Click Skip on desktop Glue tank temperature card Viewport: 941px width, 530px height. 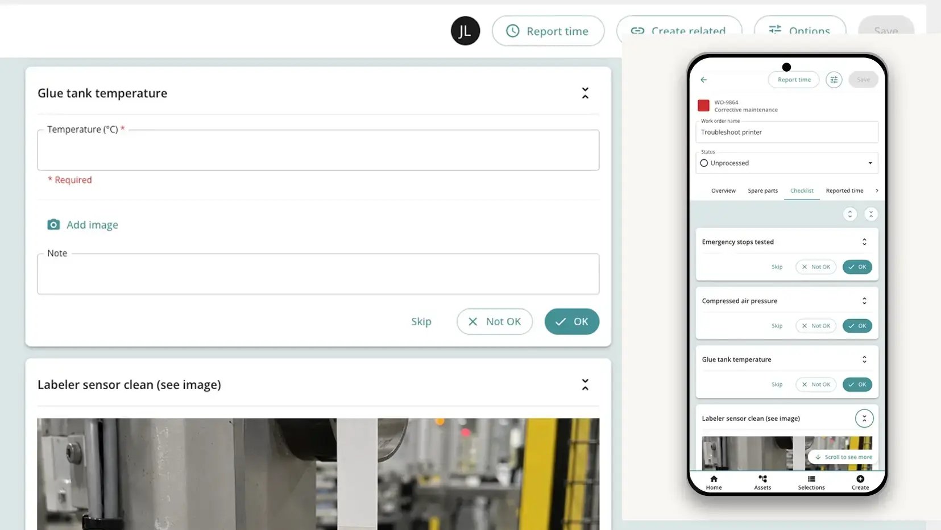[x=421, y=321]
